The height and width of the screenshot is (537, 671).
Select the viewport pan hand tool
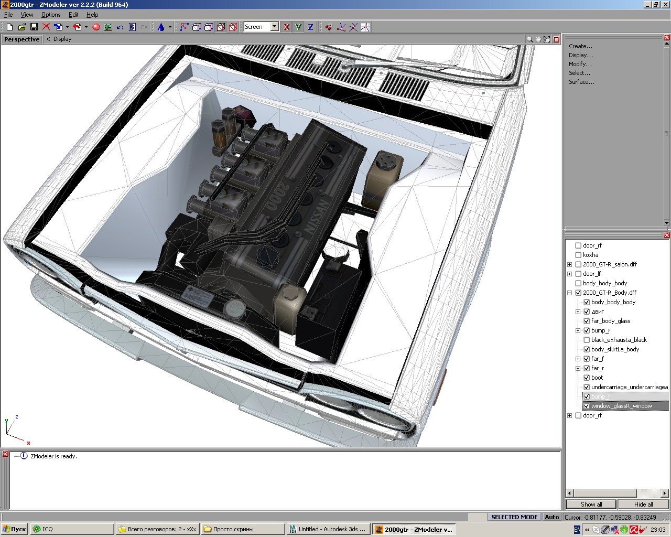[538, 39]
